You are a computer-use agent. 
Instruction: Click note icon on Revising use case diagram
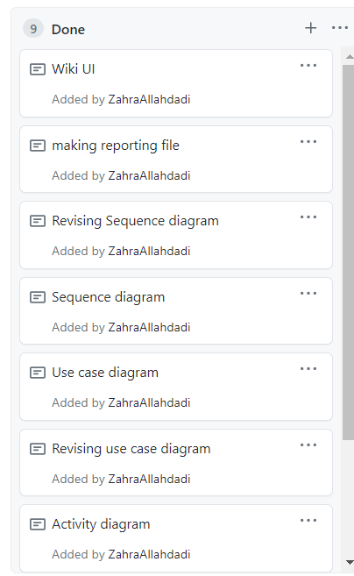(x=38, y=449)
